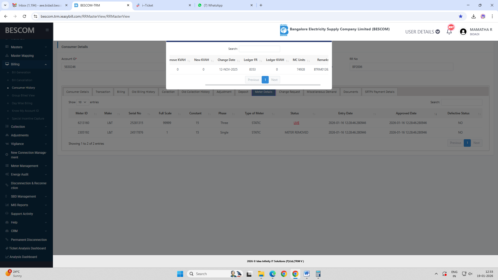Click Next in popup pagination
Viewport: 498px width, 280px height.
(274, 80)
